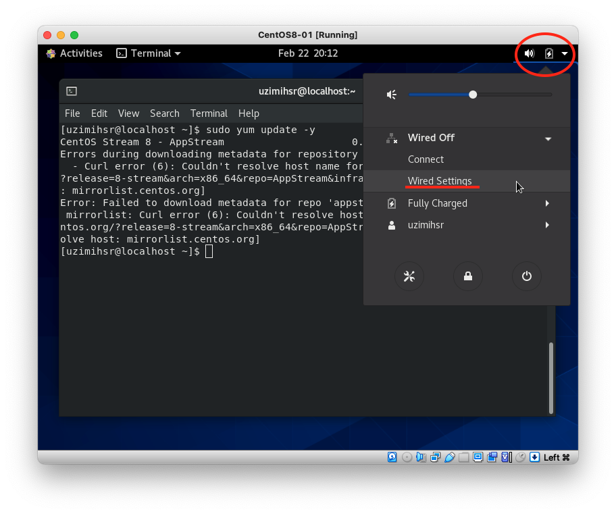Click the uzimihsr@localhost:~ terminal title
Image resolution: width=616 pixels, height=514 pixels.
pyautogui.click(x=307, y=91)
